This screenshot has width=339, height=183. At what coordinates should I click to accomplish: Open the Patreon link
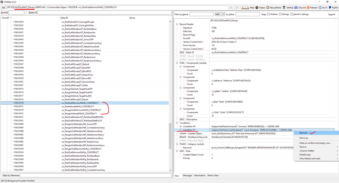coord(313,8)
